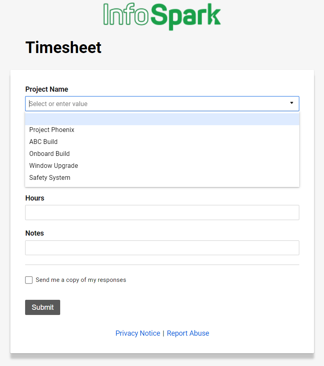The height and width of the screenshot is (366, 324).
Task: Click the Project Name field label
Action: click(x=47, y=89)
